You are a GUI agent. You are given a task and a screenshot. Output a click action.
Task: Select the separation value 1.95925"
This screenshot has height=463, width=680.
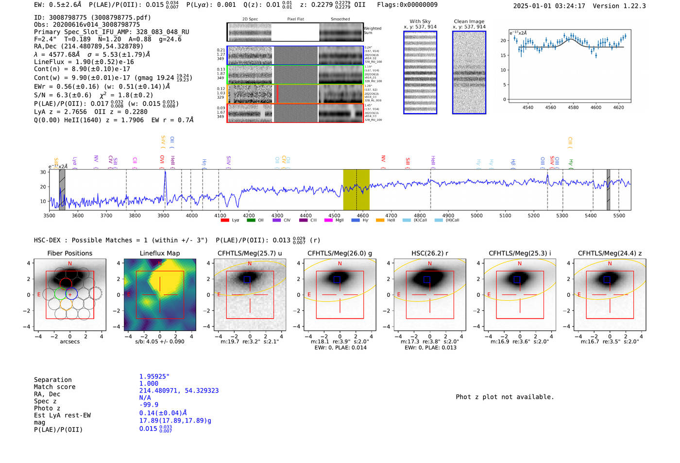click(x=154, y=377)
